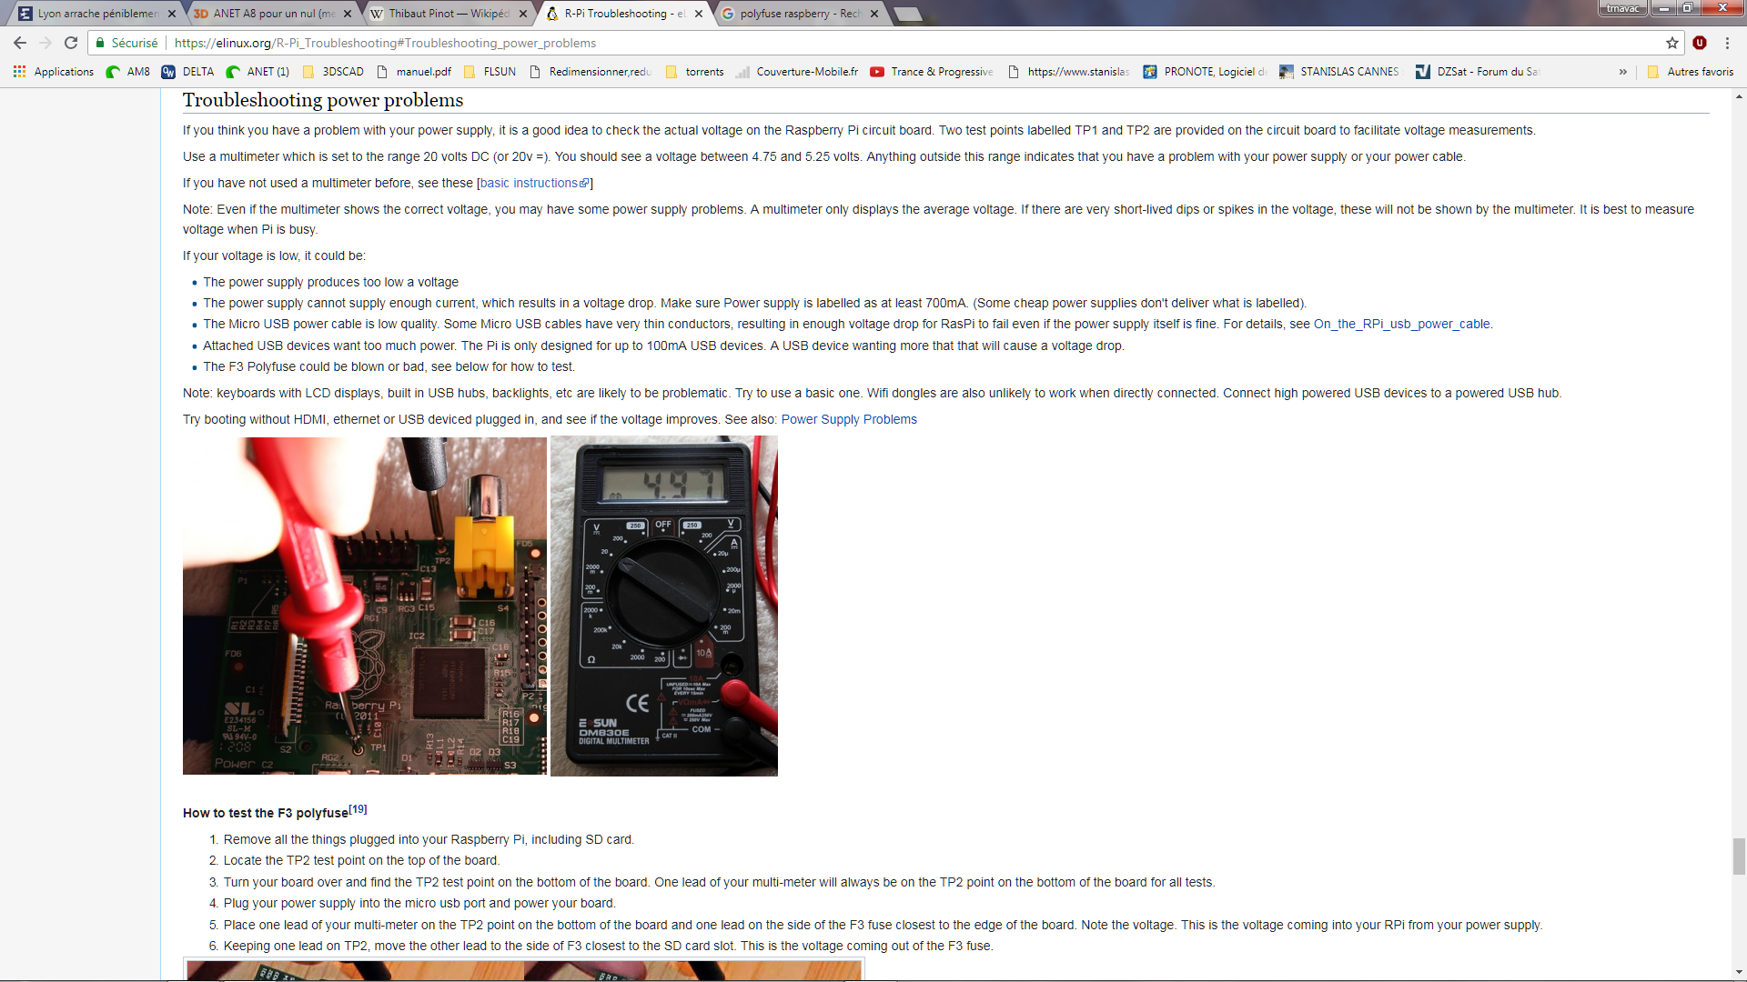Open the ANET (1) bookmark
Viewport: 1747px width, 982px height.
click(258, 72)
